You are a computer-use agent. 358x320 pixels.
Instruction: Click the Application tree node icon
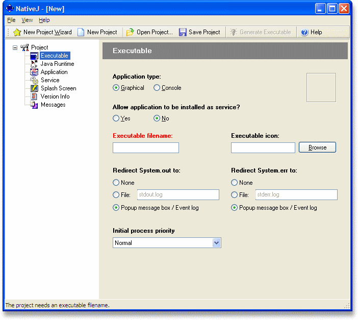(x=34, y=72)
